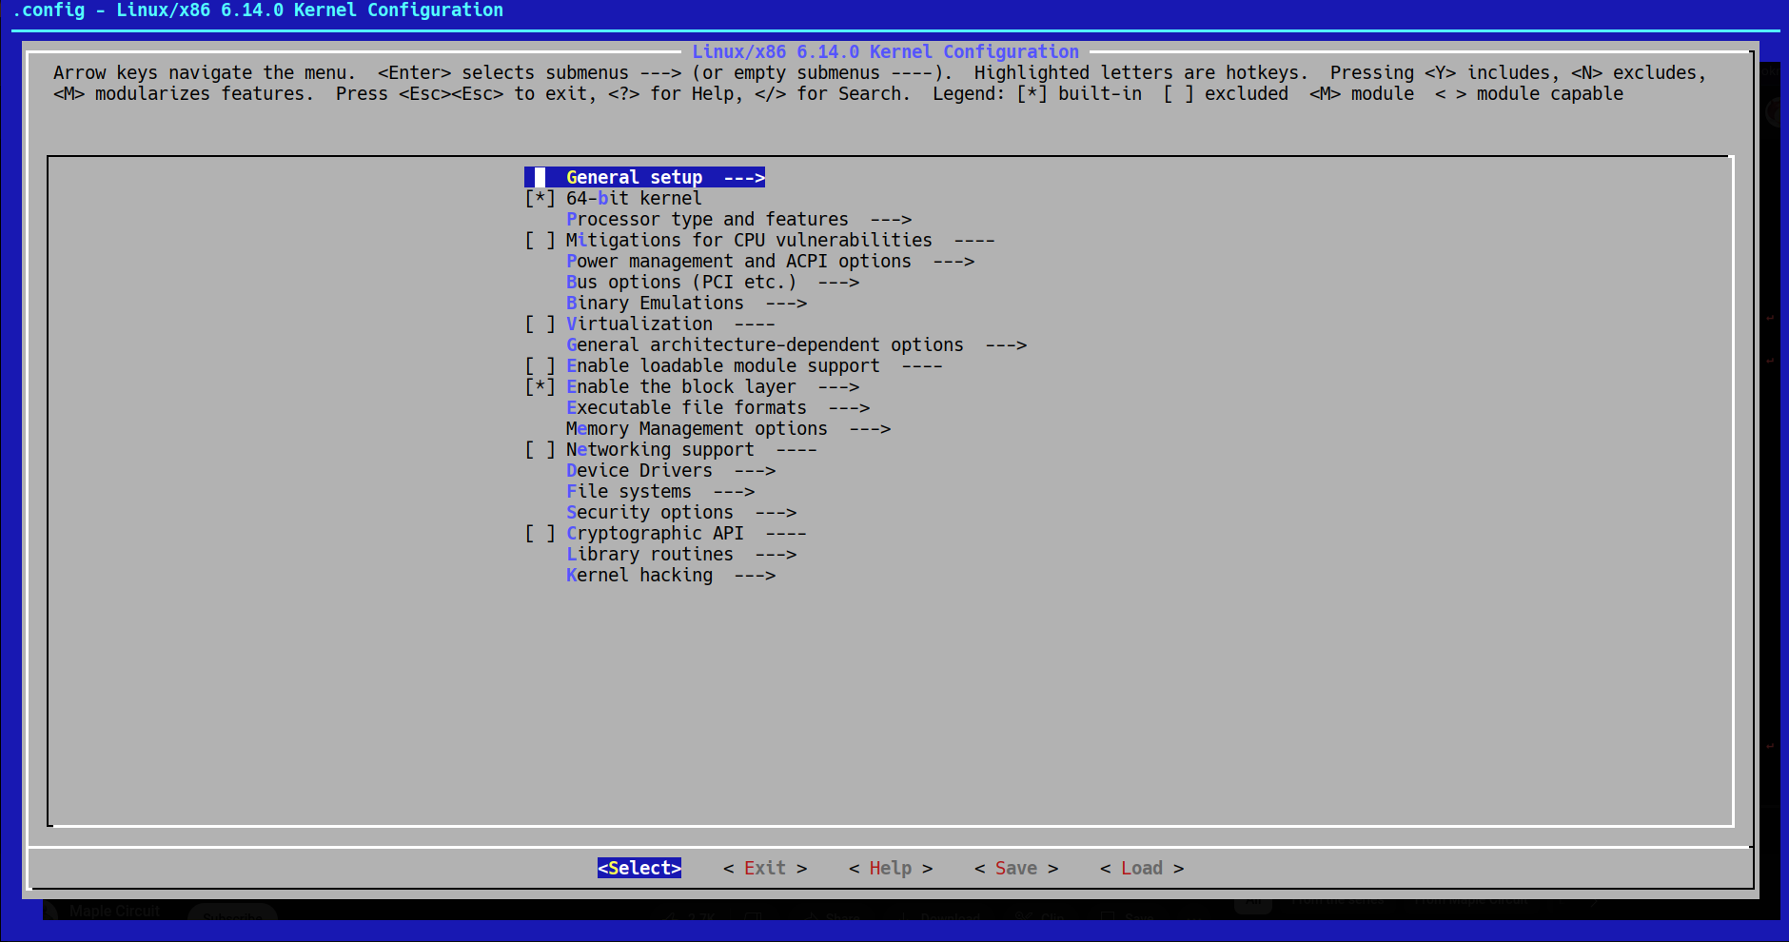Open the arrow beside Power management and ACPI options
This screenshot has height=942, width=1789.
[x=953, y=261]
